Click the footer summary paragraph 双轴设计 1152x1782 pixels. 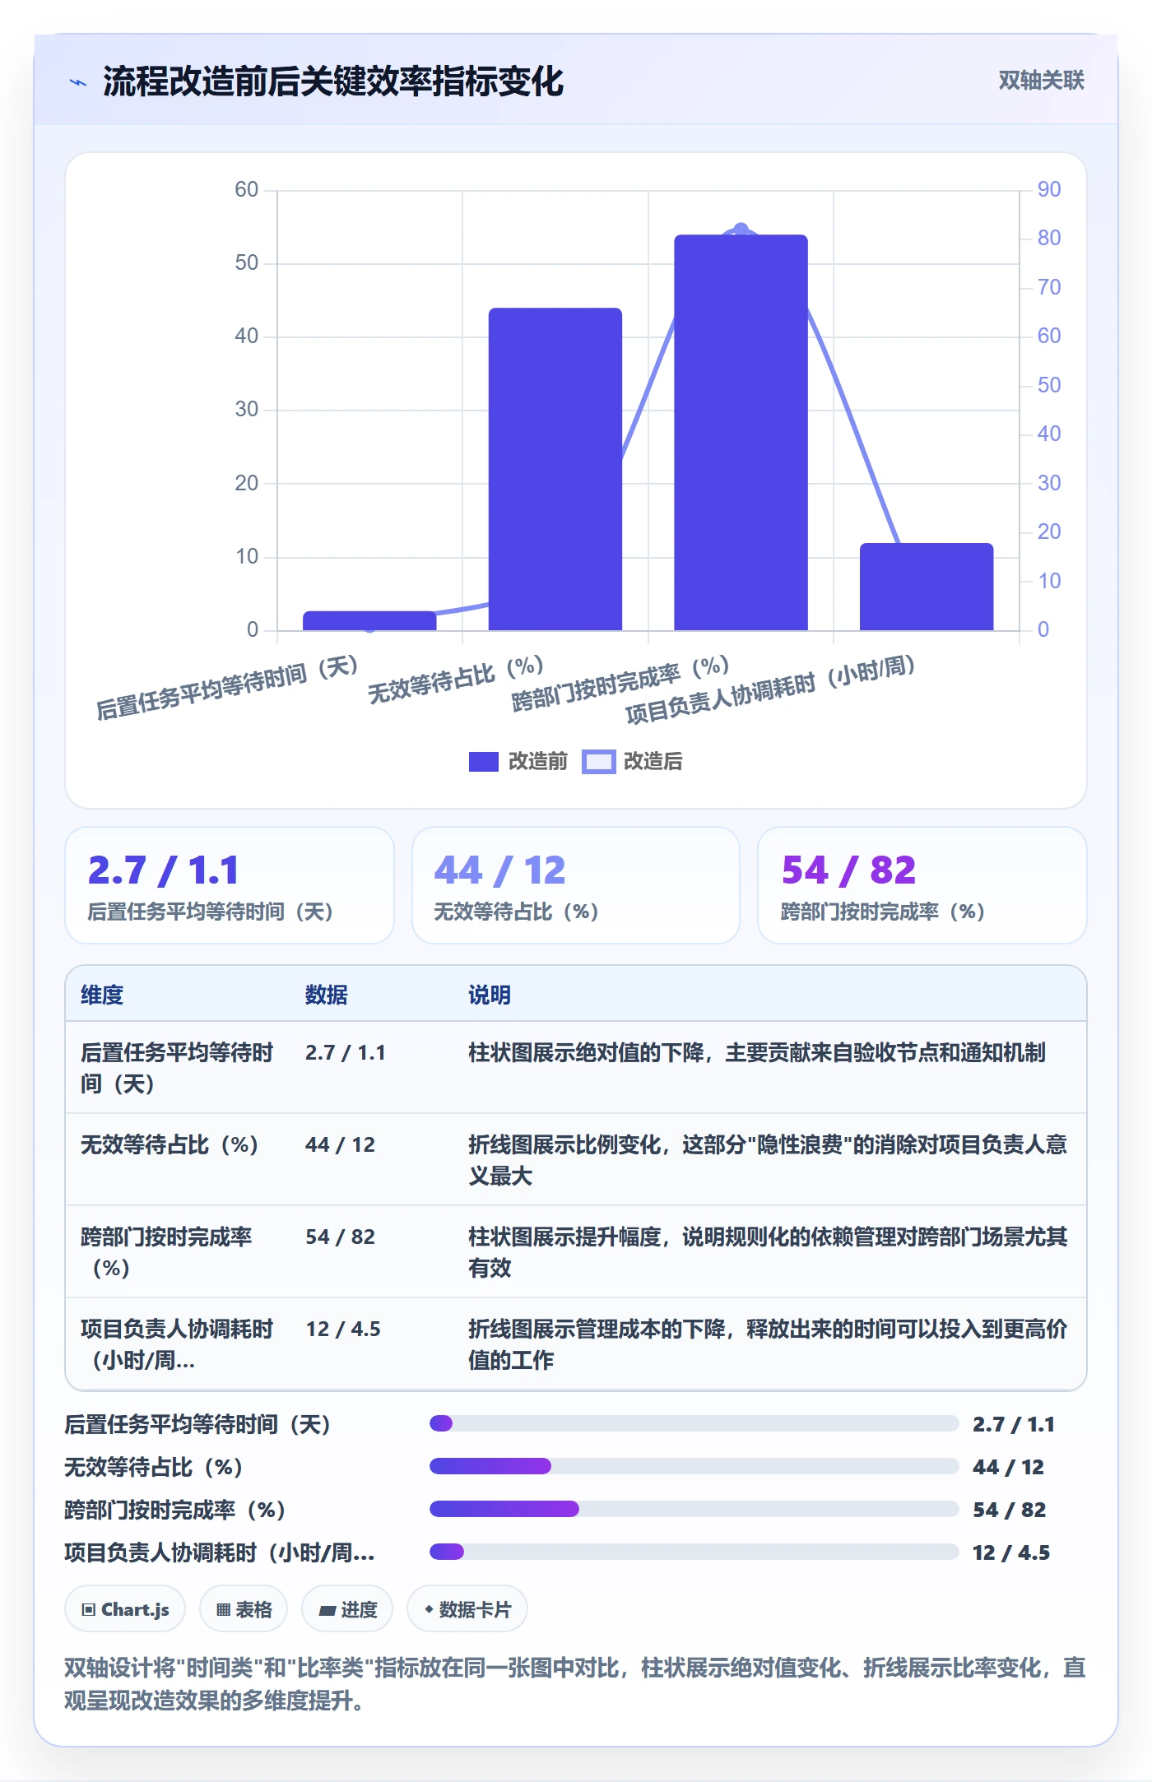coord(575,1683)
